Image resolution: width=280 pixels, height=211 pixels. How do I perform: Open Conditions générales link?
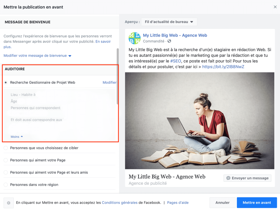pyautogui.click(x=120, y=203)
